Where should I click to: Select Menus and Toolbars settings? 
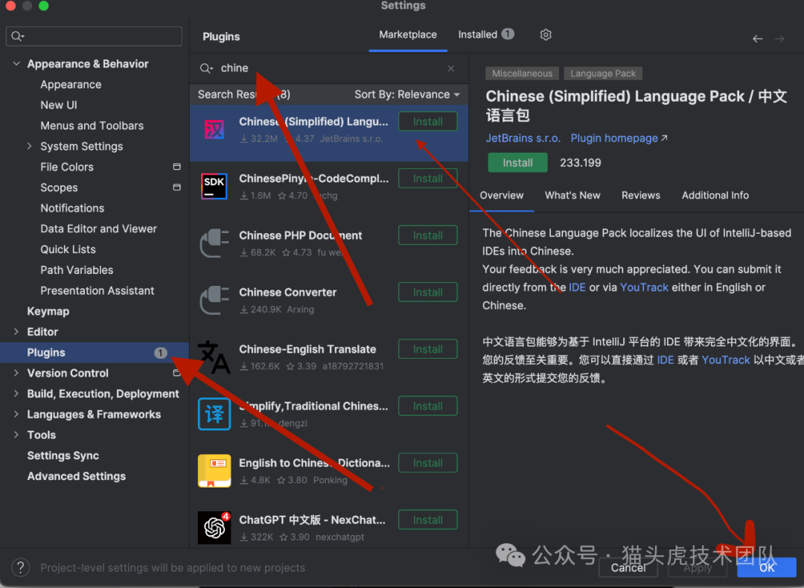pyautogui.click(x=92, y=126)
